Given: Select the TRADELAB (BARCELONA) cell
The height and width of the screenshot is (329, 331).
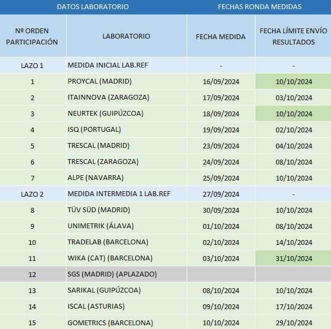Looking at the screenshot, I should 127,242.
